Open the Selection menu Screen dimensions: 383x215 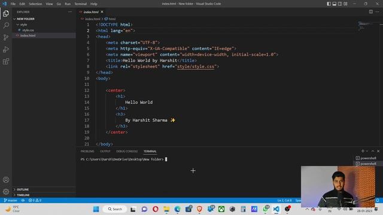pos(35,4)
